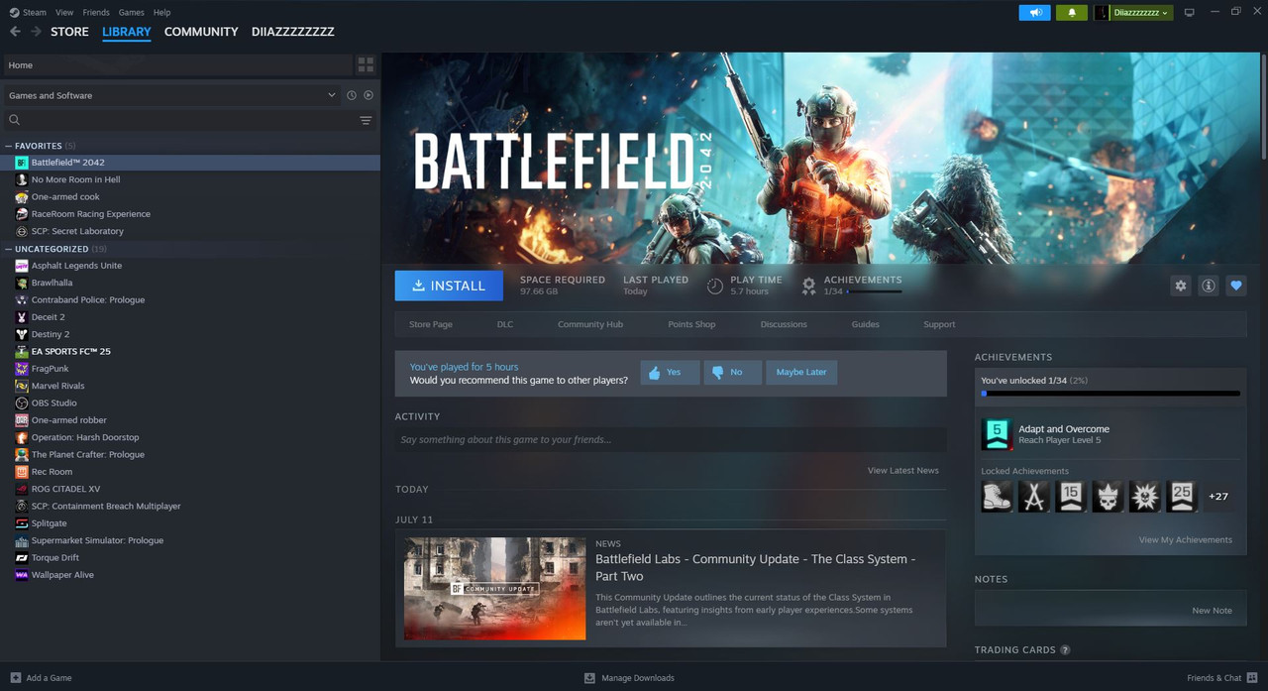Viewport: 1268px width, 691px height.
Task: Open the announcements megaphone button
Action: [1034, 13]
